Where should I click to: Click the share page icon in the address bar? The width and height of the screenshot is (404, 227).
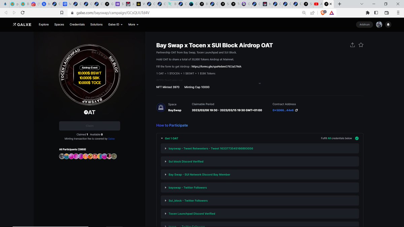(312, 13)
